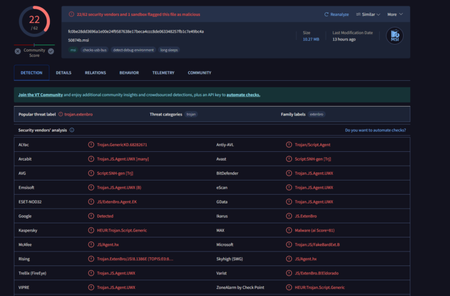Click the Google Detected result

point(105,216)
